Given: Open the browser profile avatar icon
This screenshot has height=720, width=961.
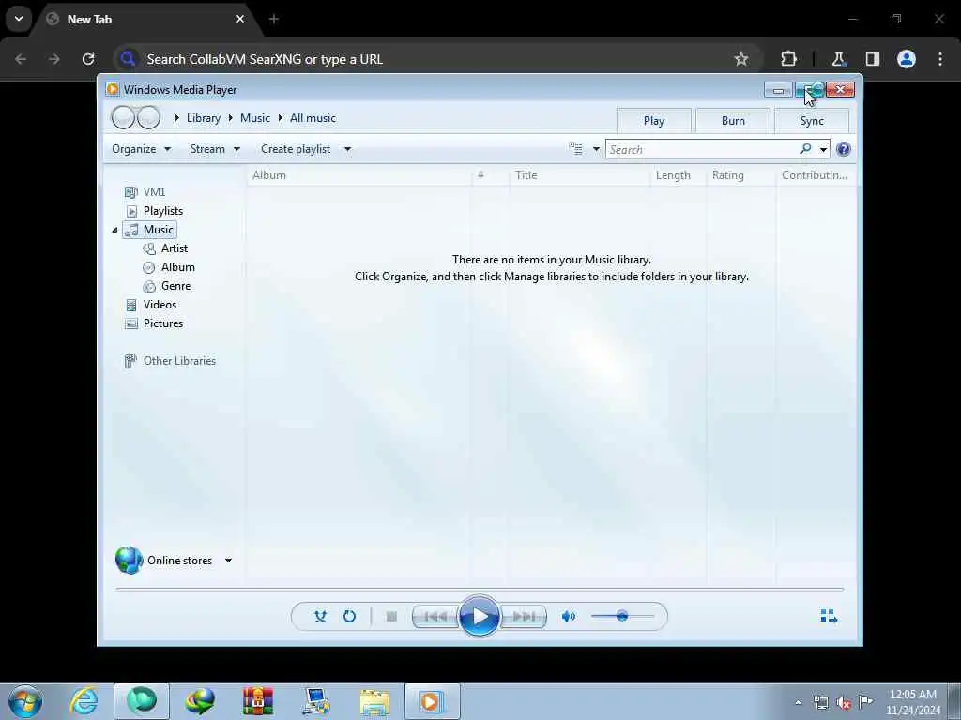Looking at the screenshot, I should tap(907, 59).
